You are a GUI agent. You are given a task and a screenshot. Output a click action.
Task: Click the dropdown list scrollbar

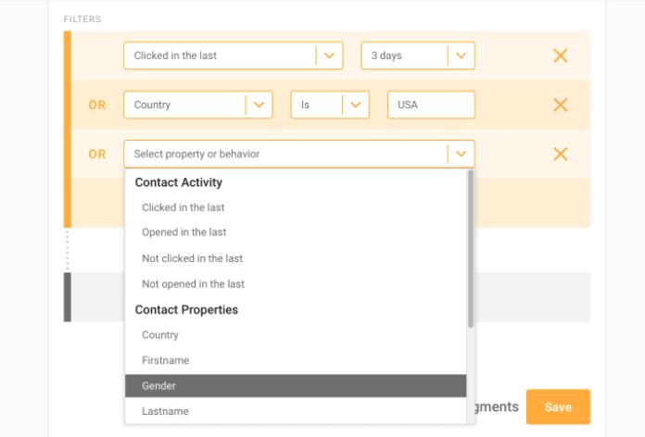coord(471,249)
